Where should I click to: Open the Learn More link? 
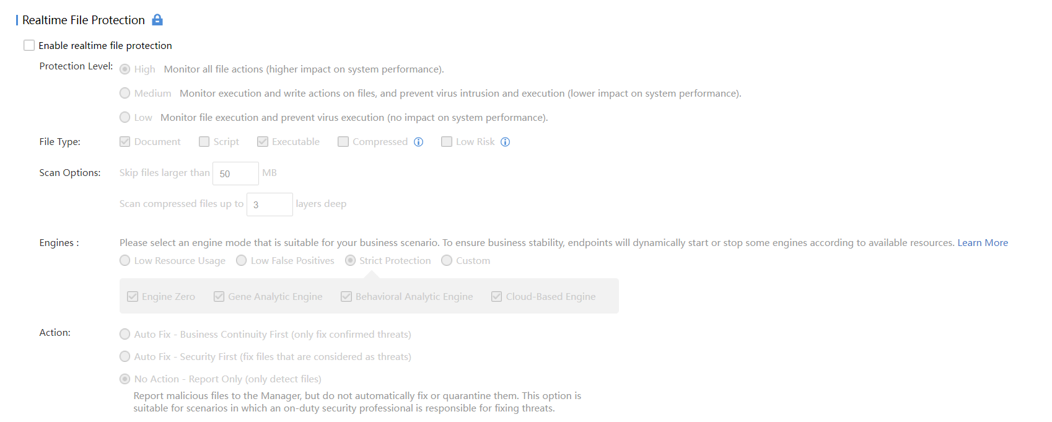(983, 243)
